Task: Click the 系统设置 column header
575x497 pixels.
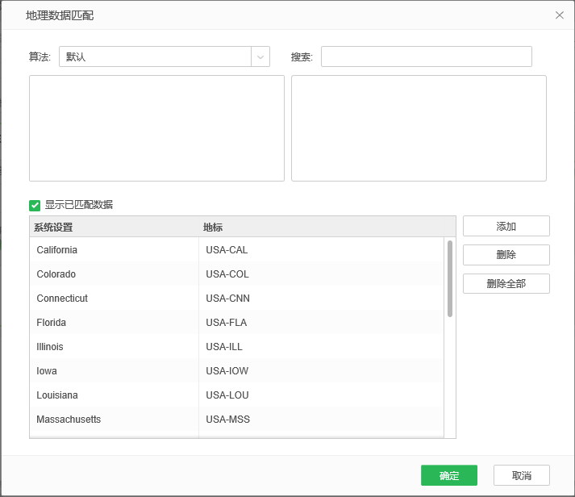Action: coord(114,227)
